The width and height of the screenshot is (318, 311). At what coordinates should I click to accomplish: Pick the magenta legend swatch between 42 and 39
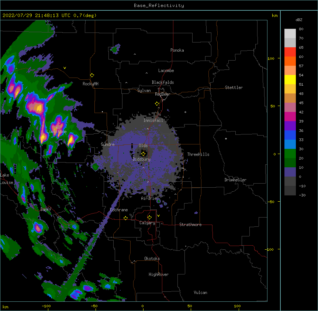click(290, 116)
